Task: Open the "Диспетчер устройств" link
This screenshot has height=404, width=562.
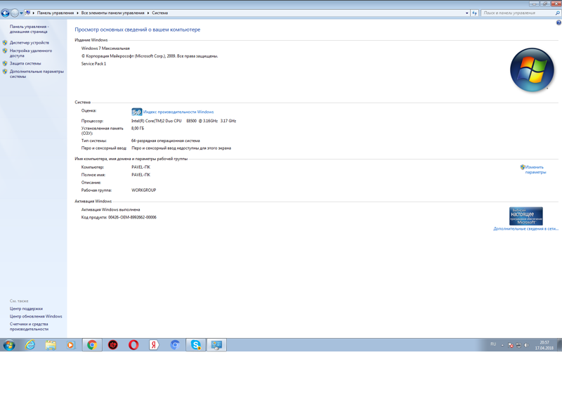Action: (x=30, y=43)
